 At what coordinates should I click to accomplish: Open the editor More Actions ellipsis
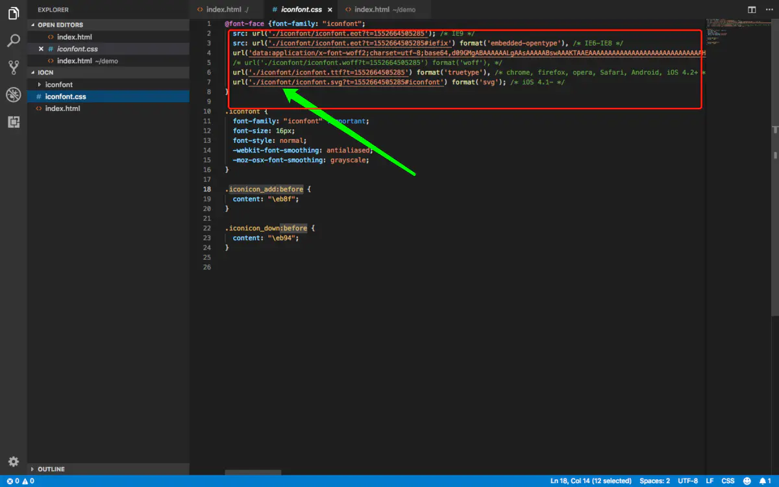coord(768,10)
